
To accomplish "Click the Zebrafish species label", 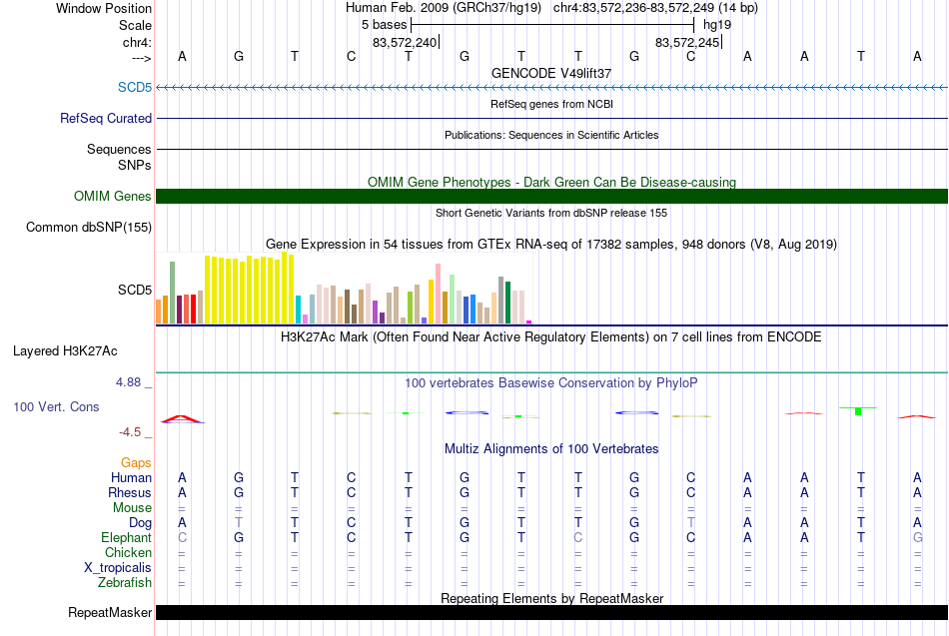I will point(125,582).
